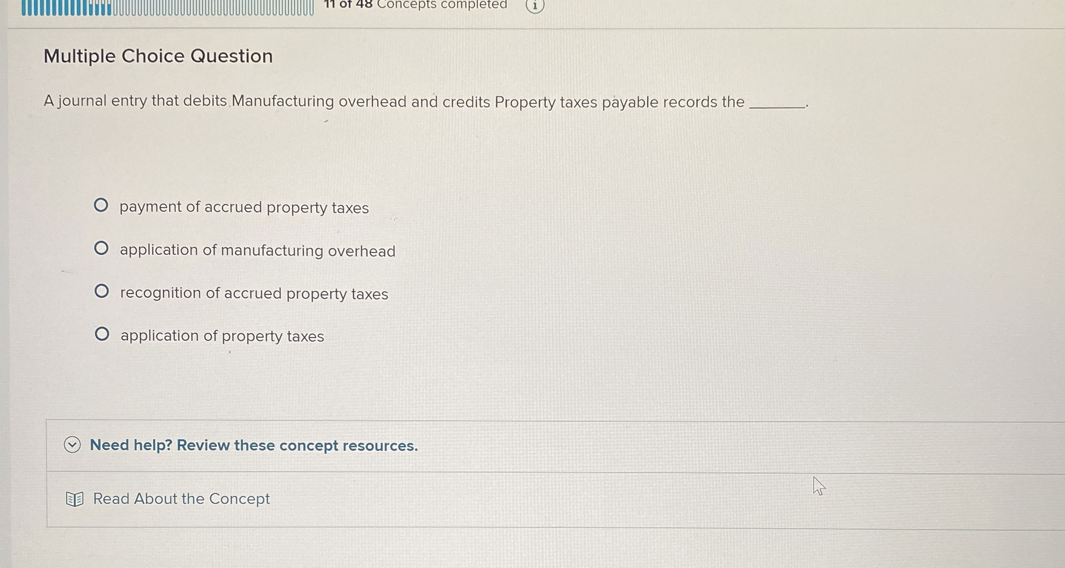This screenshot has height=568, width=1065.
Task: Open 'Read About the Concept' resource
Action: pyautogui.click(x=180, y=499)
